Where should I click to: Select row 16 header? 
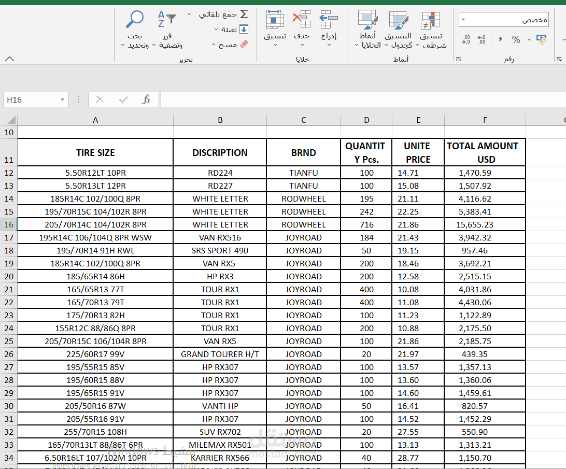(x=9, y=224)
